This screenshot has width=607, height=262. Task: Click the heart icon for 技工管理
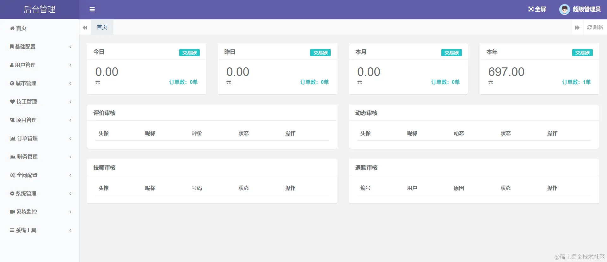coord(12,102)
